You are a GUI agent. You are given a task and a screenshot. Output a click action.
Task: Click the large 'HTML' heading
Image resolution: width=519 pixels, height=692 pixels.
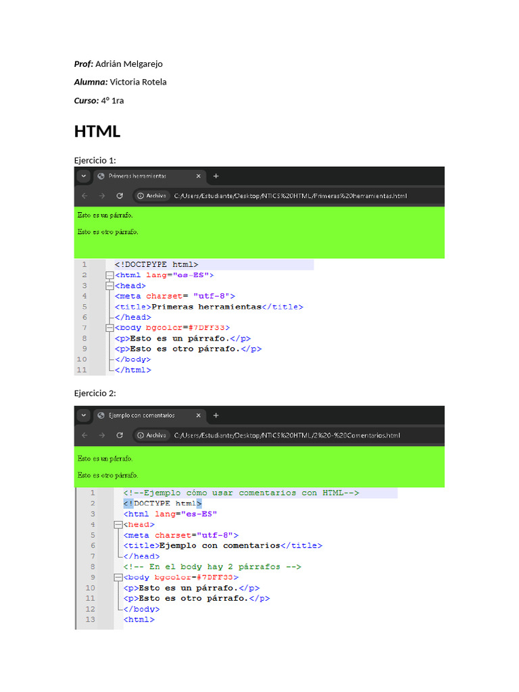97,132
